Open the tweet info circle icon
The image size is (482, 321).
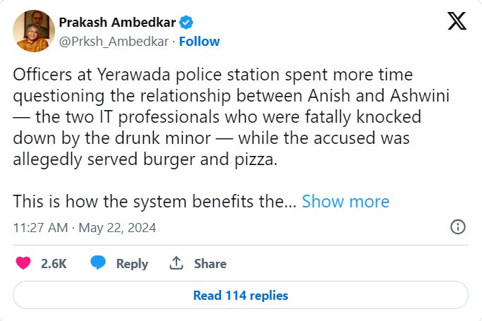[x=457, y=227]
